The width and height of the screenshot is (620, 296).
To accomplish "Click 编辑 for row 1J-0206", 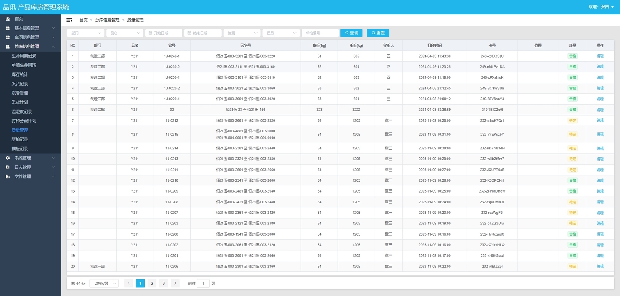I will point(600,266).
